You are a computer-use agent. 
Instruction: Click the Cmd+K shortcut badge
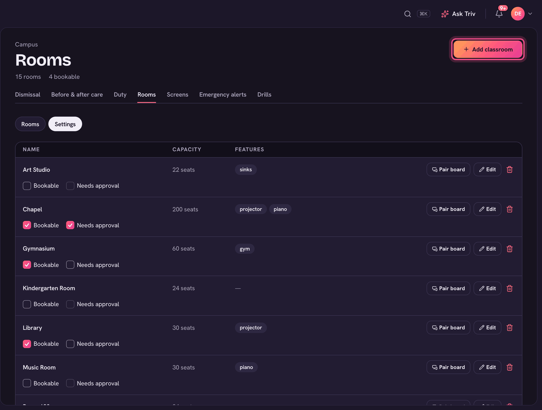(423, 14)
